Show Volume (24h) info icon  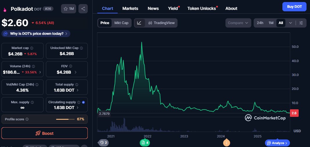tap(33, 66)
